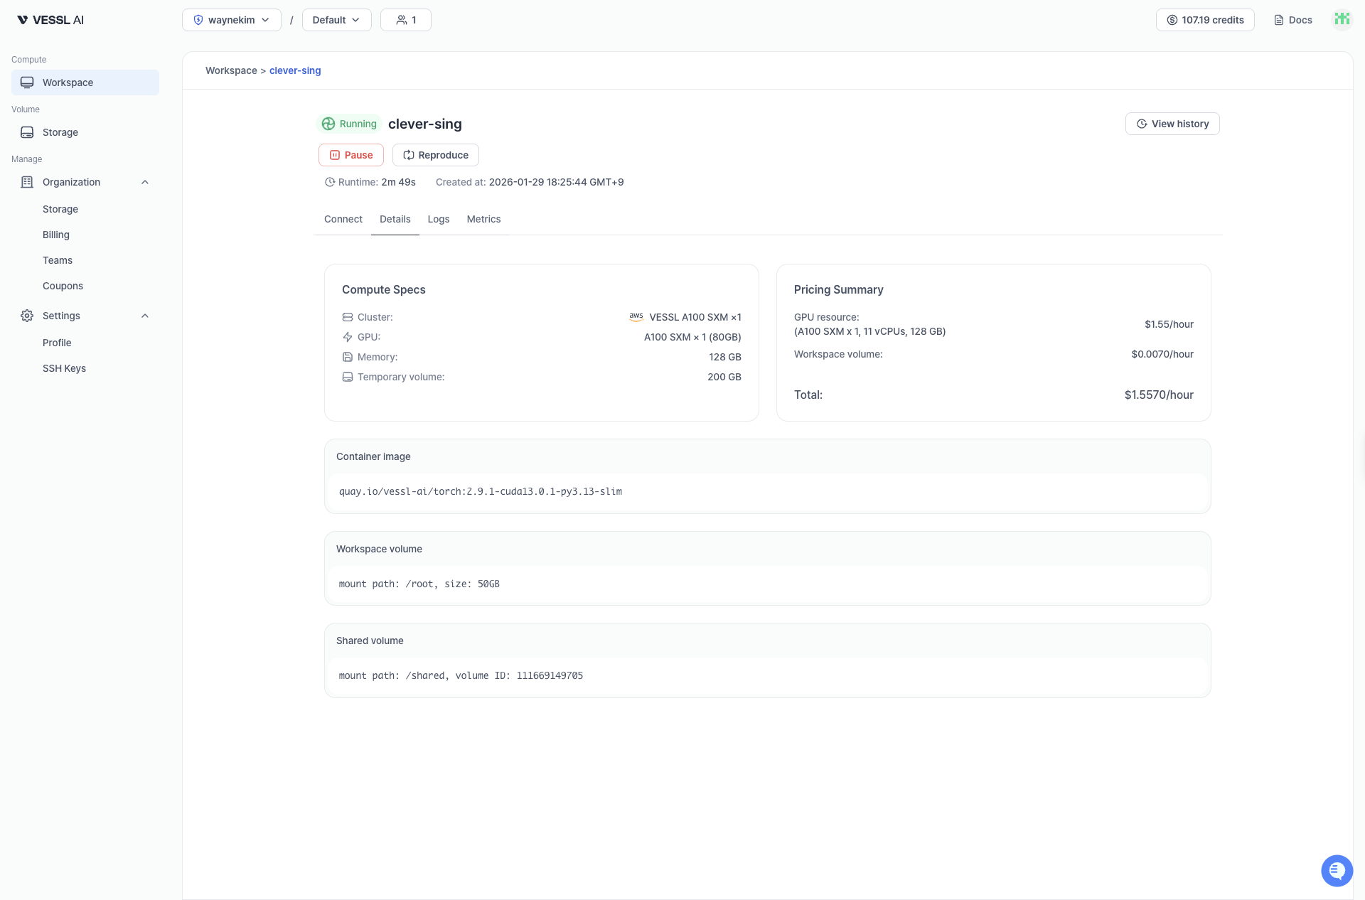Click the workspace avatar at top right

[1342, 19]
